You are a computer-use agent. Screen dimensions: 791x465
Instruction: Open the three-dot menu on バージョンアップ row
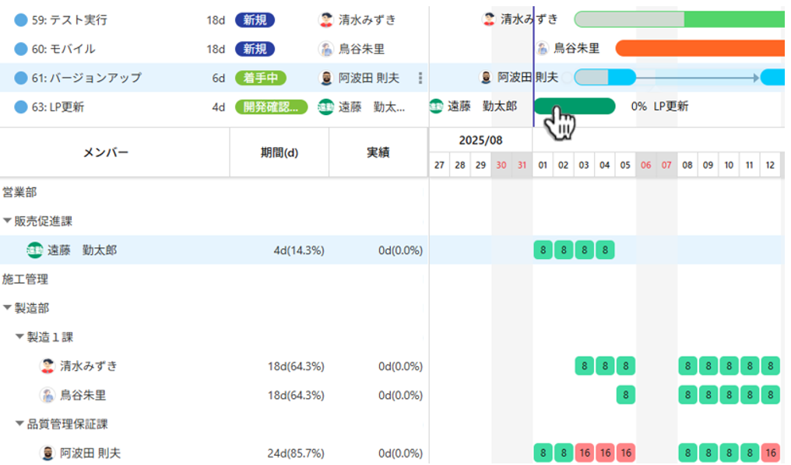click(420, 78)
